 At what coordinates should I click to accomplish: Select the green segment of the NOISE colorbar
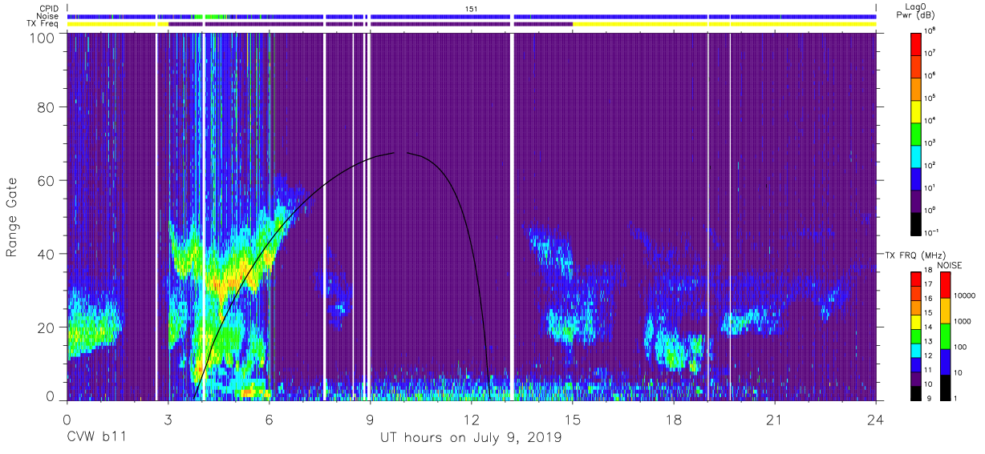pos(944,335)
